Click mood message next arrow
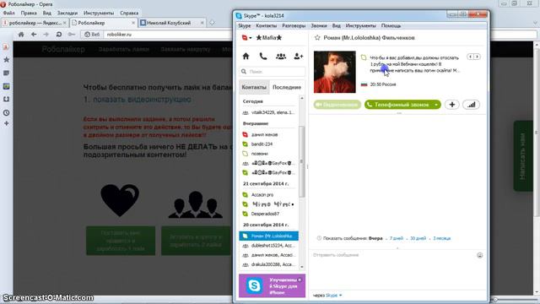Viewport: 540px width, 304px height. pos(477,57)
